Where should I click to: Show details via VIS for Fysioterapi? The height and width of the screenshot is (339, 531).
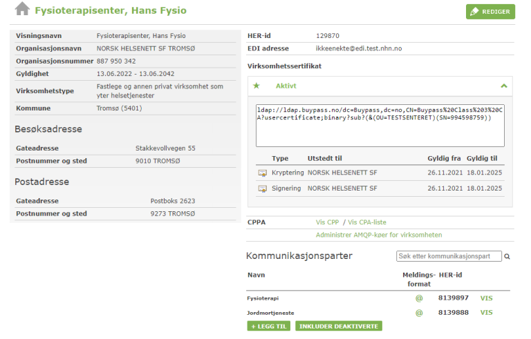[486, 298]
